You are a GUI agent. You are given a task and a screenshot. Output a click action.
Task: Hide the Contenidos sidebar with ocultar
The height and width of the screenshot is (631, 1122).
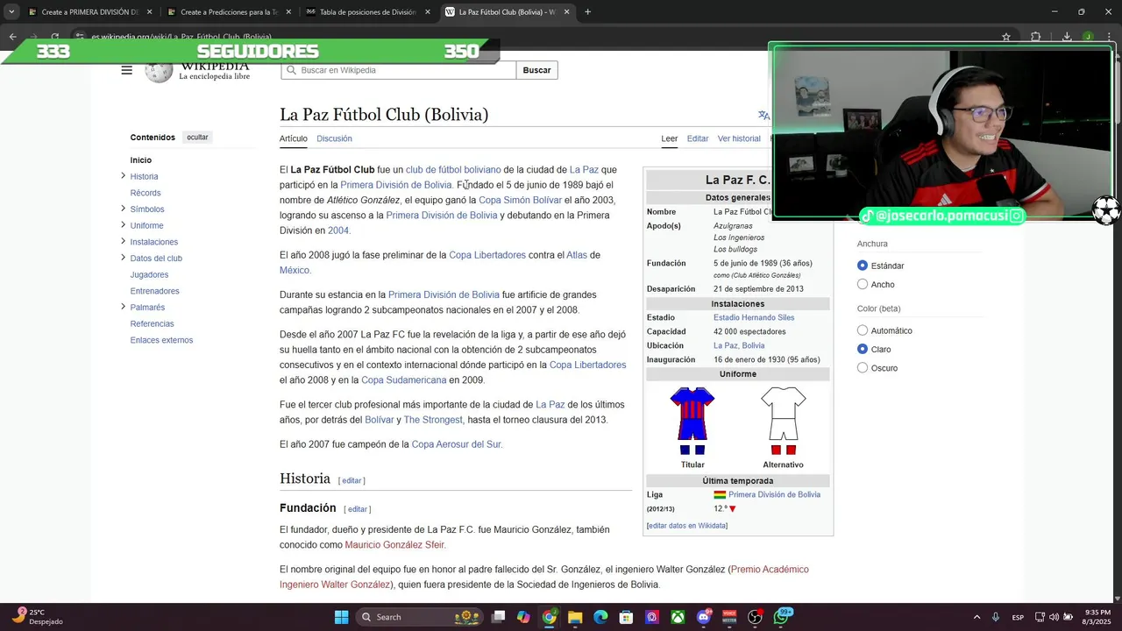197,138
